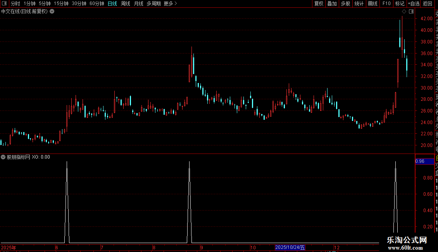Screen dimensions: 438x252
Task: Click the month 7 marker on time axis
Action: tap(102, 247)
